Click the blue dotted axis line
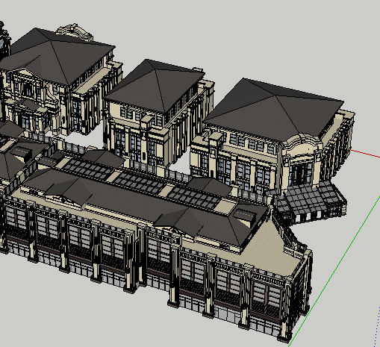Viewport: 380px width, 347px height. 377,327
